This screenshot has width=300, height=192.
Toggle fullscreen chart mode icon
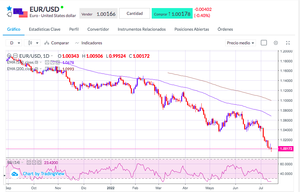pos(288,43)
